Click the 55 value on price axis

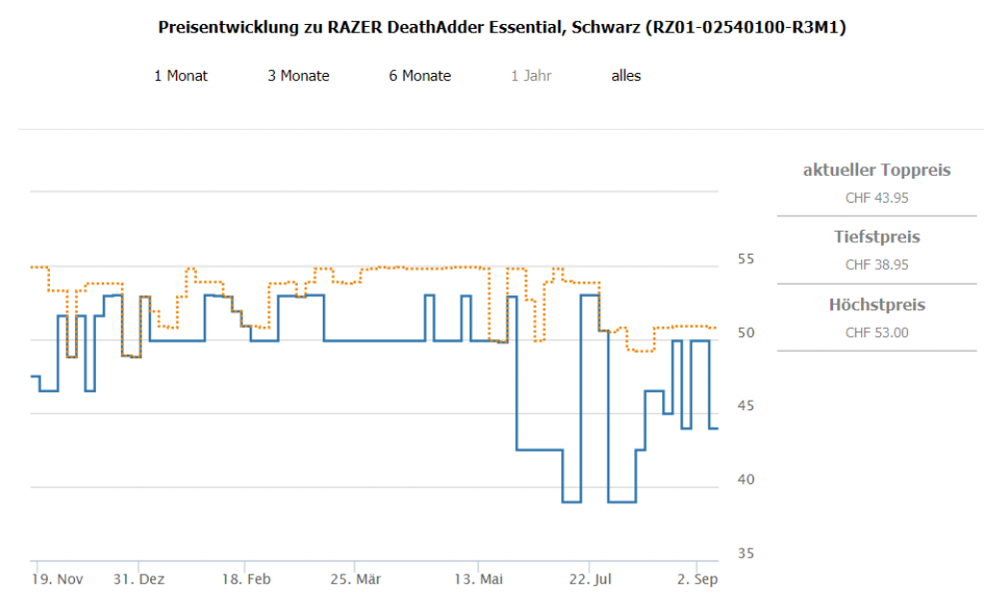746,259
